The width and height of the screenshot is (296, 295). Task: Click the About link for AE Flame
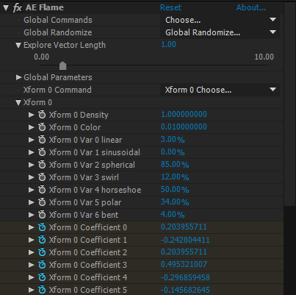click(250, 7)
